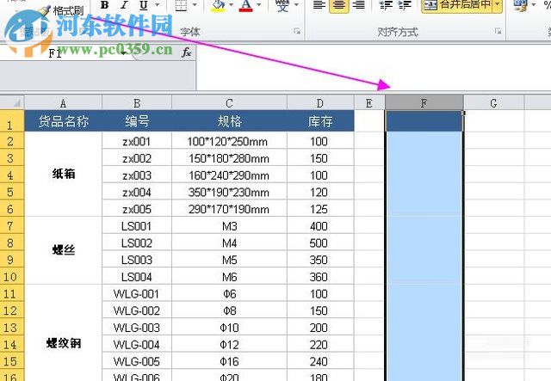Select row 13 header
This screenshot has width=551, height=381.
(12, 328)
